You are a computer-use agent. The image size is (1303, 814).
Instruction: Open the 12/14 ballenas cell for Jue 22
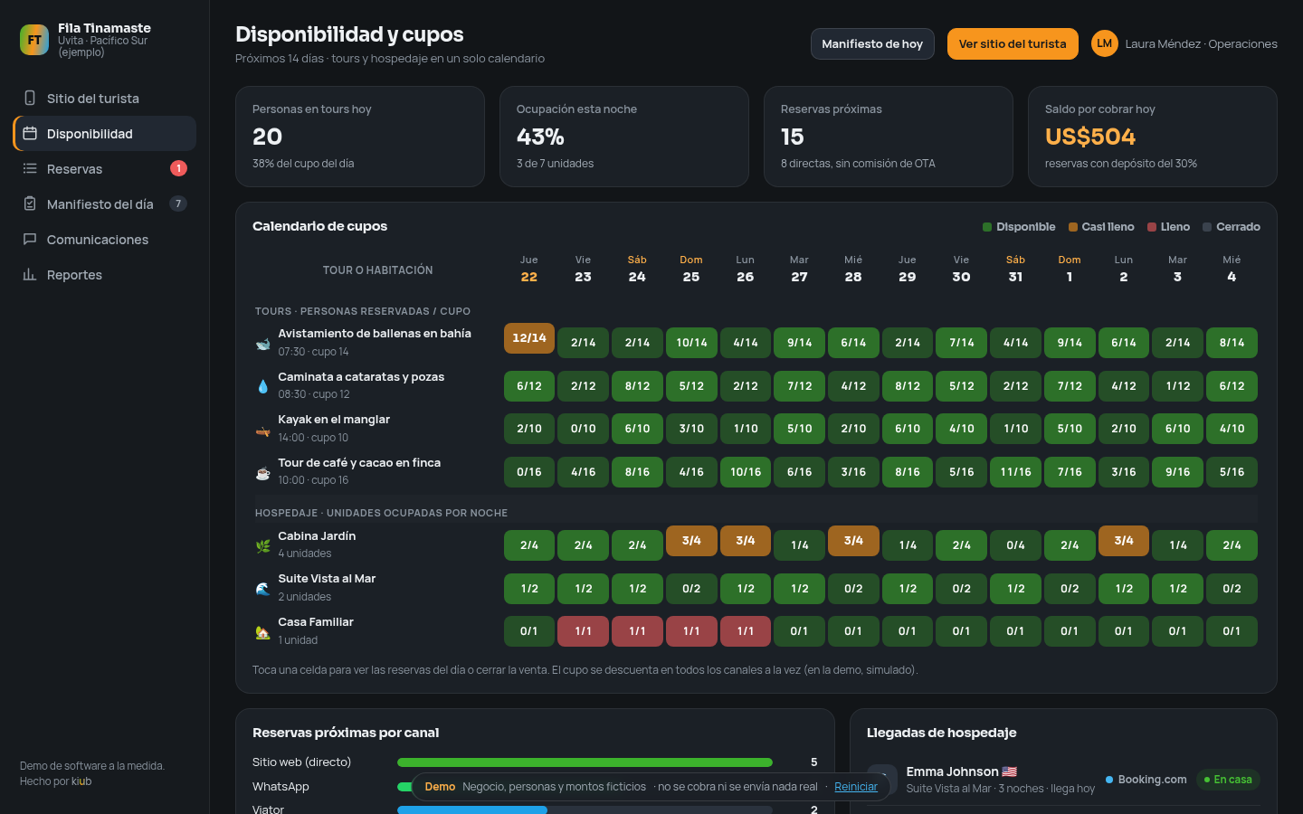coord(529,338)
